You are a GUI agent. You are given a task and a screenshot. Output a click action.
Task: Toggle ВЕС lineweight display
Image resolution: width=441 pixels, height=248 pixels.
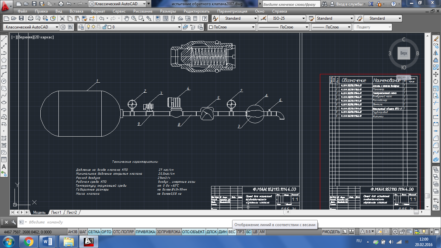click(x=232, y=232)
